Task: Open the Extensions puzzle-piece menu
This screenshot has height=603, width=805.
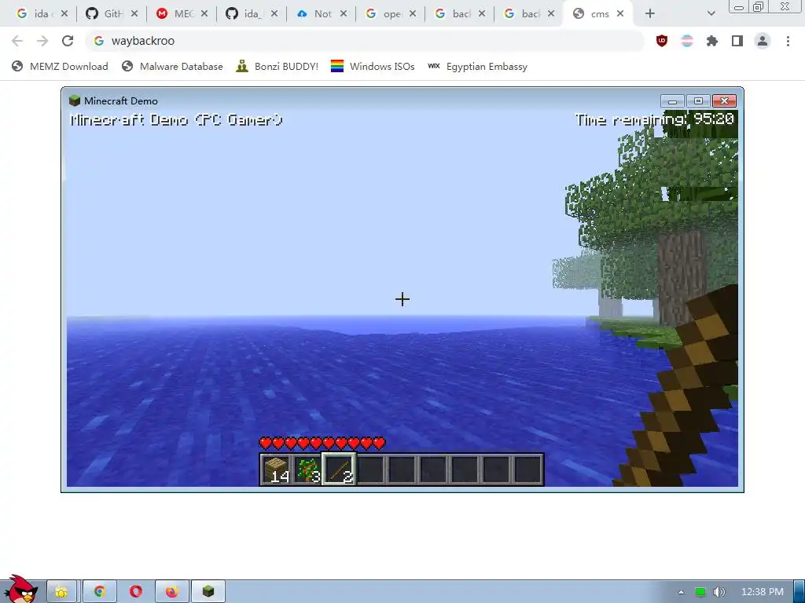Action: pyautogui.click(x=712, y=41)
